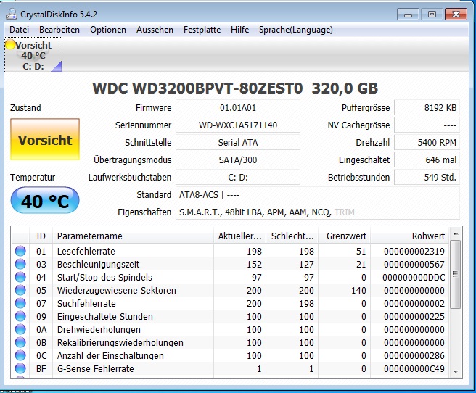Click the CrystalDiskInfo title bar app icon
Viewport: 476px width, 393px height.
pyautogui.click(x=12, y=14)
